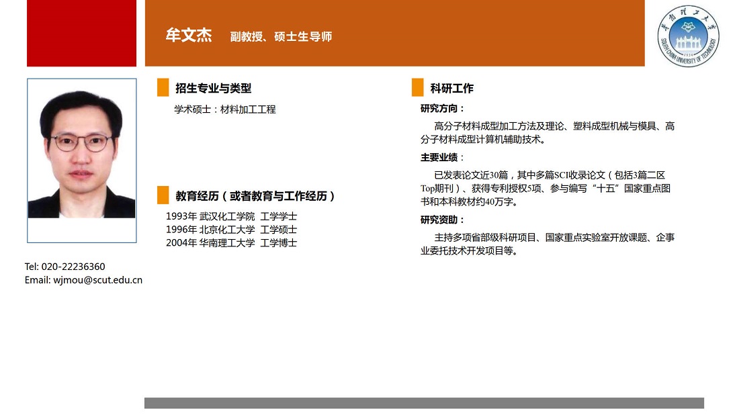The height and width of the screenshot is (415, 739).
Task: Click the title 副教授、硕士生导师
Action: (281, 36)
